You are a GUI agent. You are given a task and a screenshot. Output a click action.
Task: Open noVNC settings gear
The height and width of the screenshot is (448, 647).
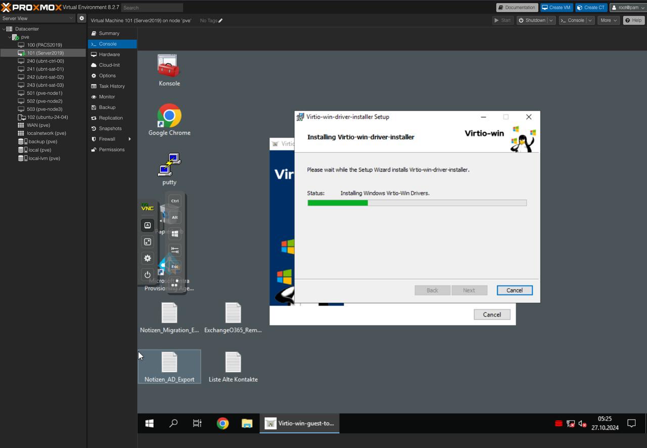click(x=148, y=258)
